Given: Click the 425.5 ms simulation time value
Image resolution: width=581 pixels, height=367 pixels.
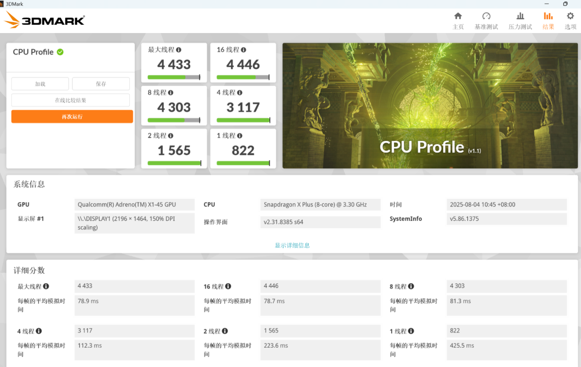Looking at the screenshot, I should click(507, 350).
